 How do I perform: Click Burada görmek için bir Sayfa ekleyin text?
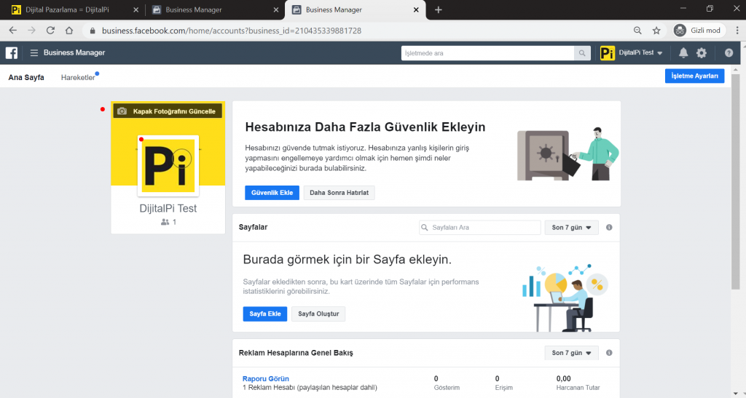(x=348, y=259)
